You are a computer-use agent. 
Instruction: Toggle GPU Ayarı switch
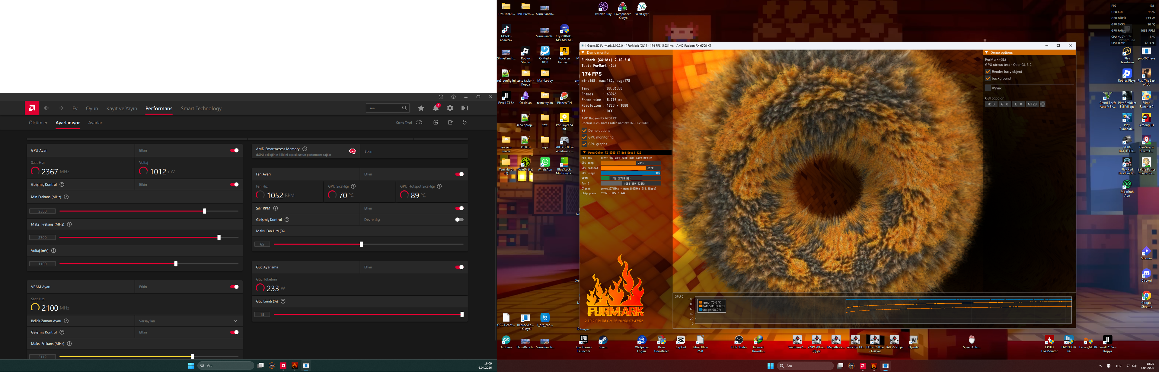tap(235, 151)
